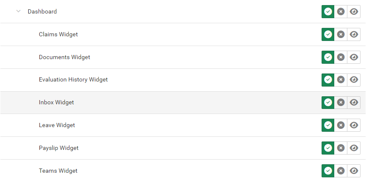Click the Payslip Widget label
The image size is (366, 182).
click(x=58, y=148)
